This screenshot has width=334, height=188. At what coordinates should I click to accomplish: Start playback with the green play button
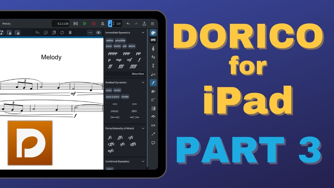coord(85,23)
